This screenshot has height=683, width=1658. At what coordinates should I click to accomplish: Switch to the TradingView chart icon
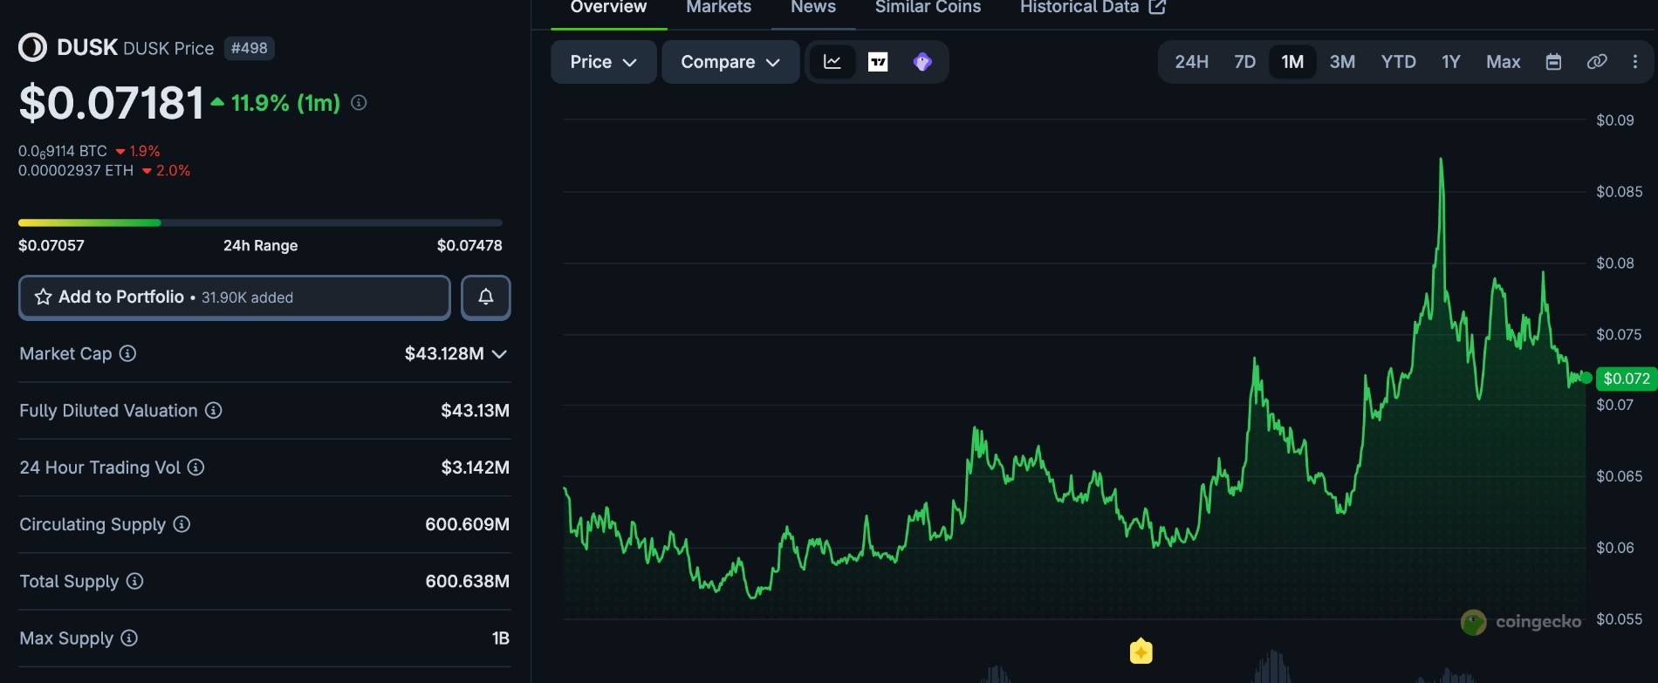tap(878, 62)
